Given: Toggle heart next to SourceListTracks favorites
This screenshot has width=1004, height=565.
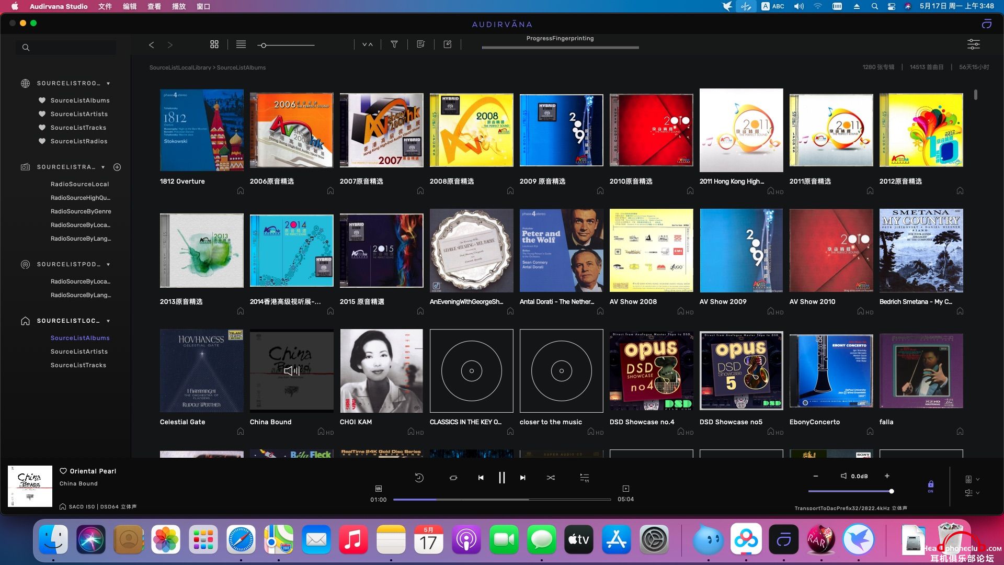Looking at the screenshot, I should pyautogui.click(x=42, y=128).
